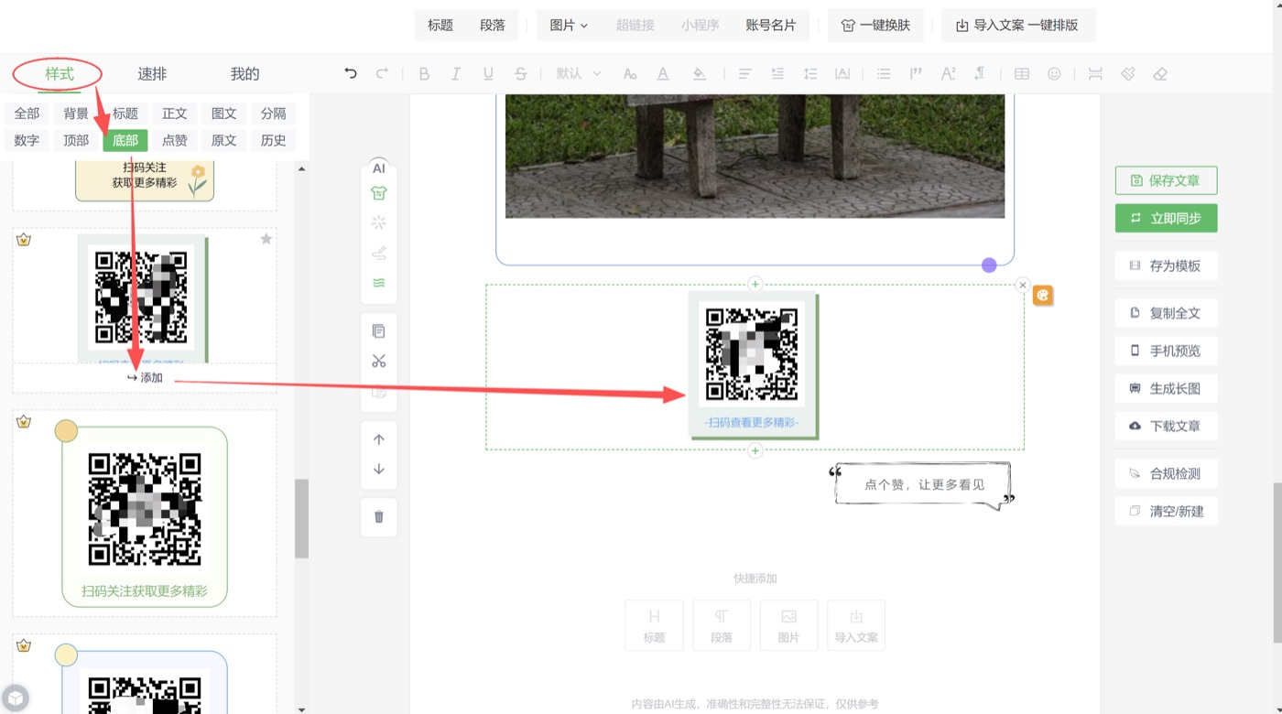Move the block up with the up arrow
This screenshot has width=1282, height=714.
pyautogui.click(x=379, y=439)
